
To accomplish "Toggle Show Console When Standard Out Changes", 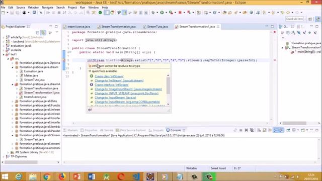I will (275, 130).
